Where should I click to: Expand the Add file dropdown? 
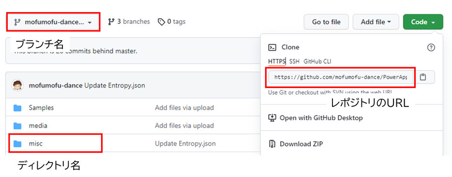pyautogui.click(x=376, y=22)
